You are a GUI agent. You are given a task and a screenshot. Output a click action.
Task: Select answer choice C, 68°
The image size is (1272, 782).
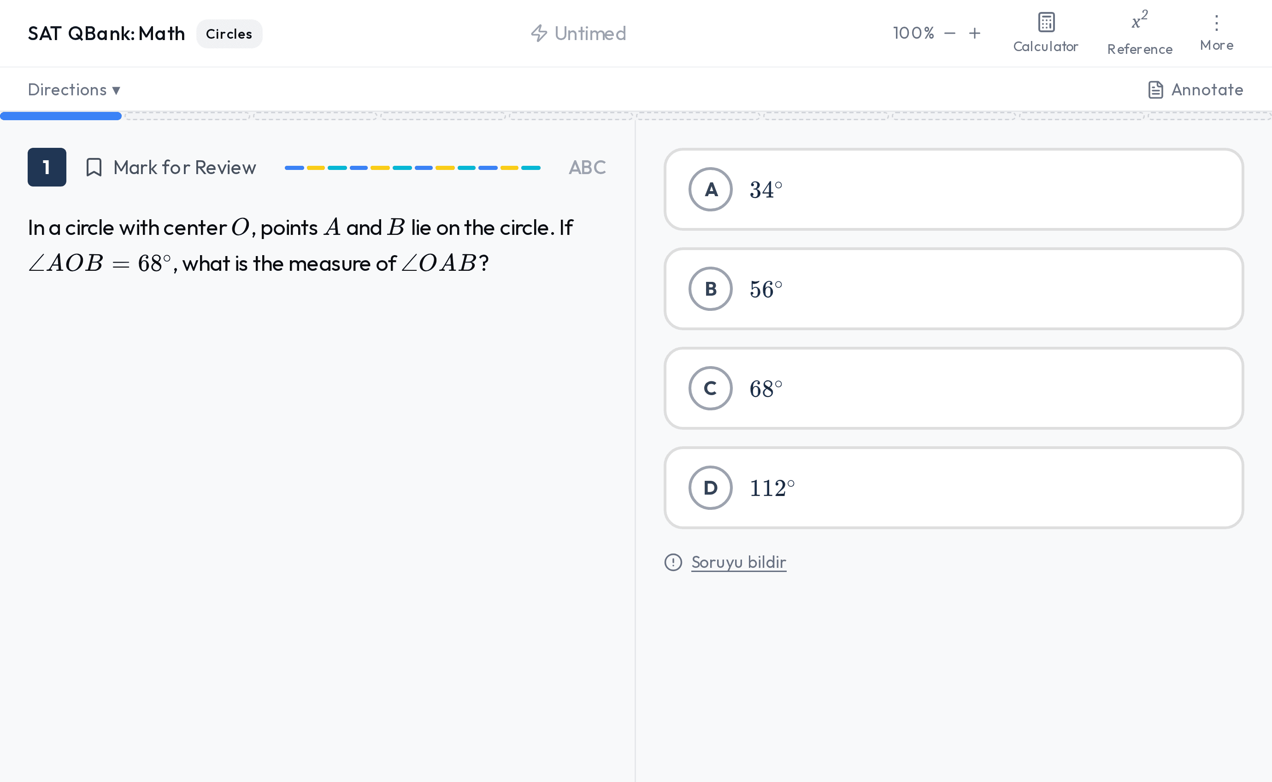click(x=953, y=388)
